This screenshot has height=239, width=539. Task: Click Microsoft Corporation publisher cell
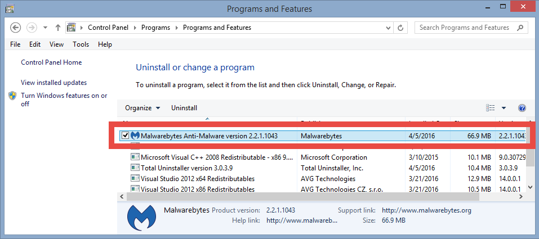pos(334,157)
